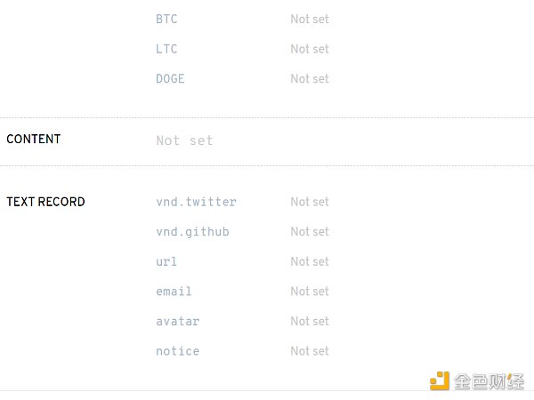Click the Not set value beside vnd.twitter
The image size is (534, 400).
click(x=309, y=202)
